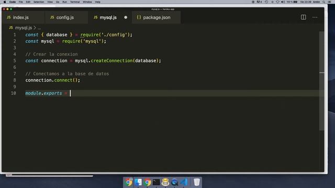335x188 pixels.
Task: Click the editor vertical scrollbar thumb
Action: (321, 81)
